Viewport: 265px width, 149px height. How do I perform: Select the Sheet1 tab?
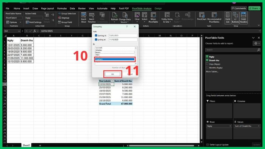click(26, 145)
